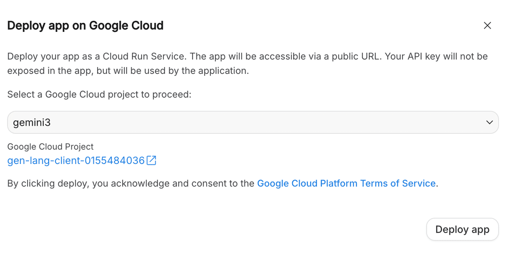Click the gemini3 text in the selector
Viewport: 509px width, 254px height.
point(32,122)
